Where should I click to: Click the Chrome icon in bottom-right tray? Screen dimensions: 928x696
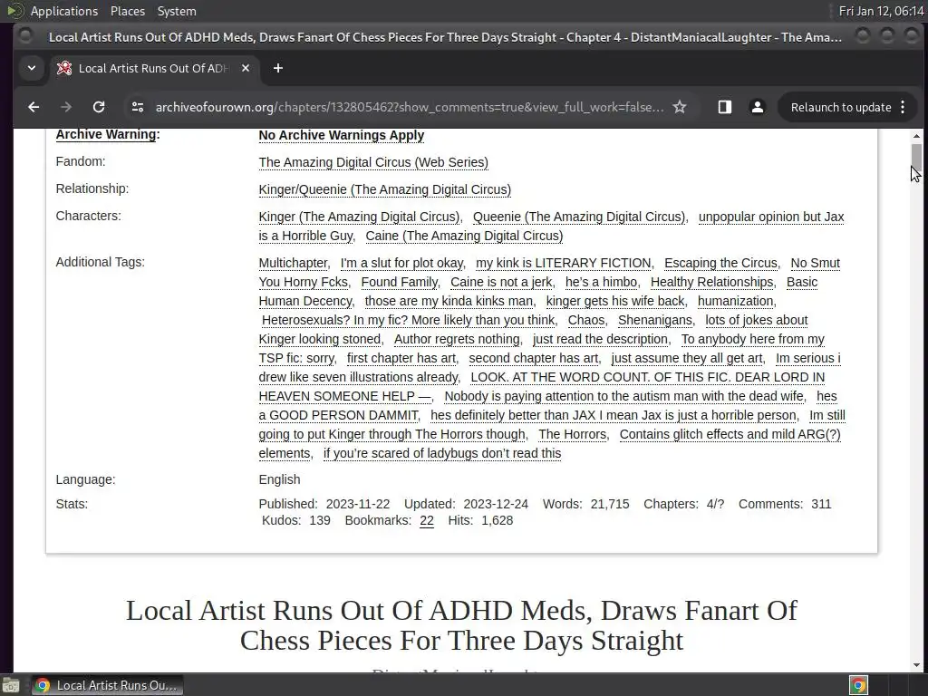[x=859, y=685]
